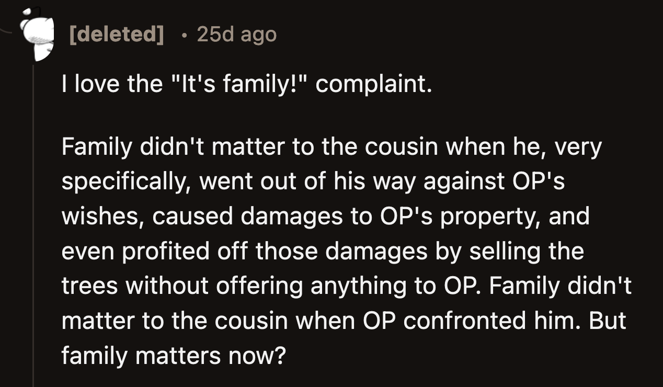Open the [deleted] username link
The height and width of the screenshot is (387, 663).
pyautogui.click(x=116, y=35)
